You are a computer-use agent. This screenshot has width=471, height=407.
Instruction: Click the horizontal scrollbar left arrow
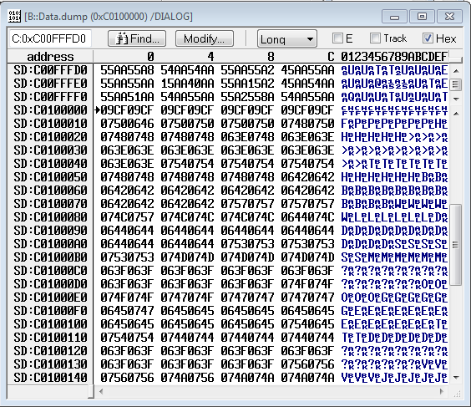pyautogui.click(x=101, y=391)
